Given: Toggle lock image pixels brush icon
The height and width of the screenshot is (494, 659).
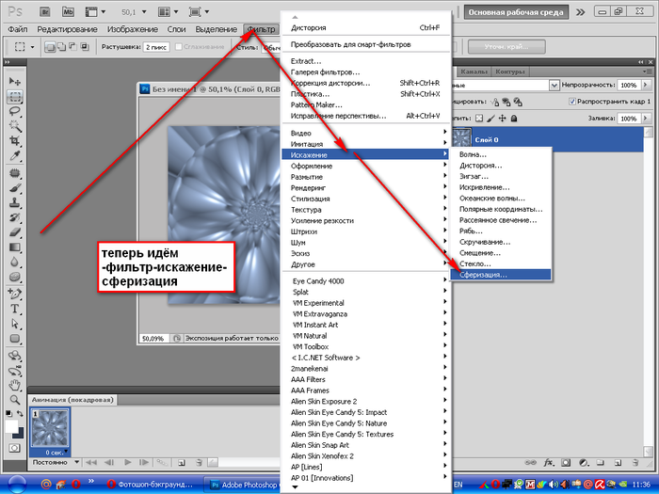Looking at the screenshot, I should (490, 119).
